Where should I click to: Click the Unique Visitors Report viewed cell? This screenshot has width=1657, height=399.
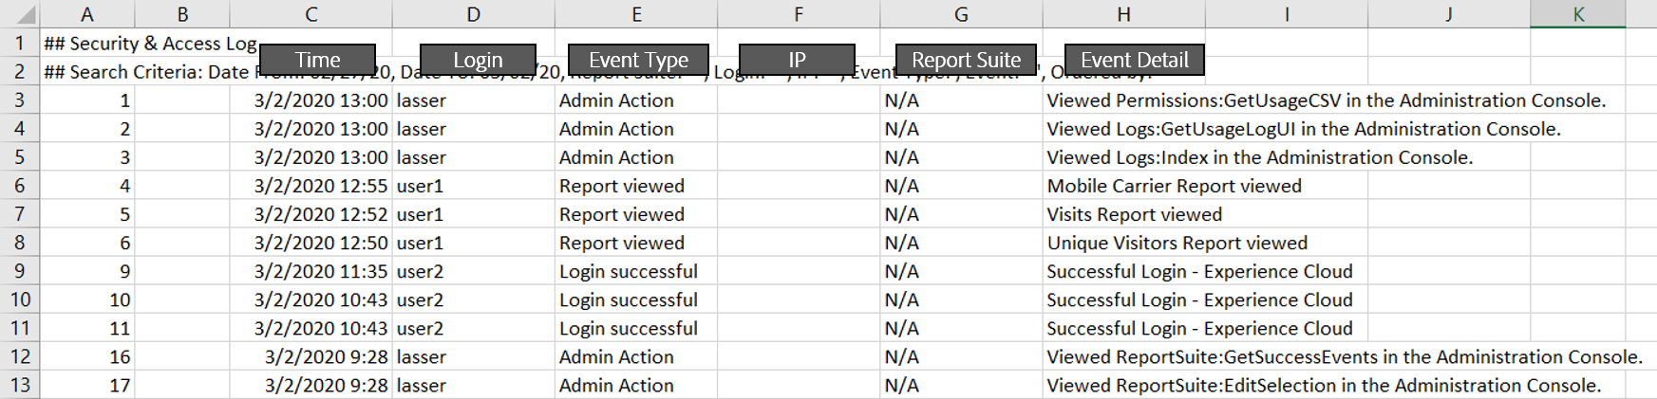click(1177, 244)
